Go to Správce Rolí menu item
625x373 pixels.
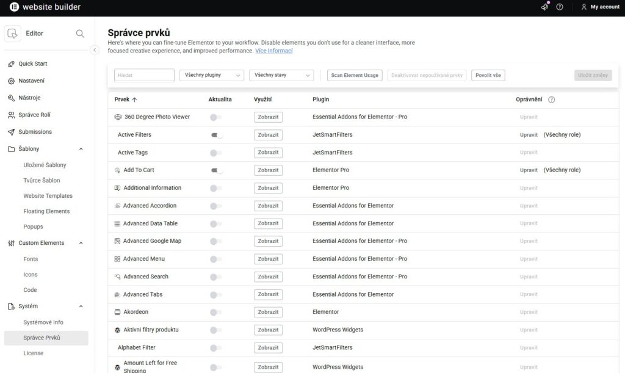click(x=34, y=115)
